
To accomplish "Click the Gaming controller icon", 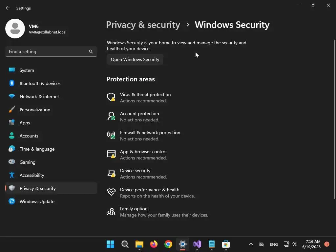I will [x=12, y=162].
